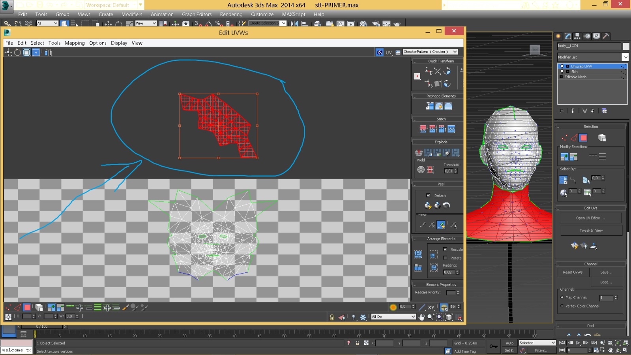Click the Weld Selected icon beside Target Weld
The height and width of the screenshot is (355, 631).
coord(431,170)
